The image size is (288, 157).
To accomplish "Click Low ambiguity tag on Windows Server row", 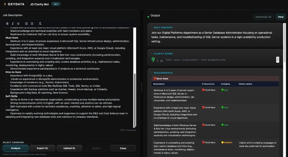I will [225, 125].
